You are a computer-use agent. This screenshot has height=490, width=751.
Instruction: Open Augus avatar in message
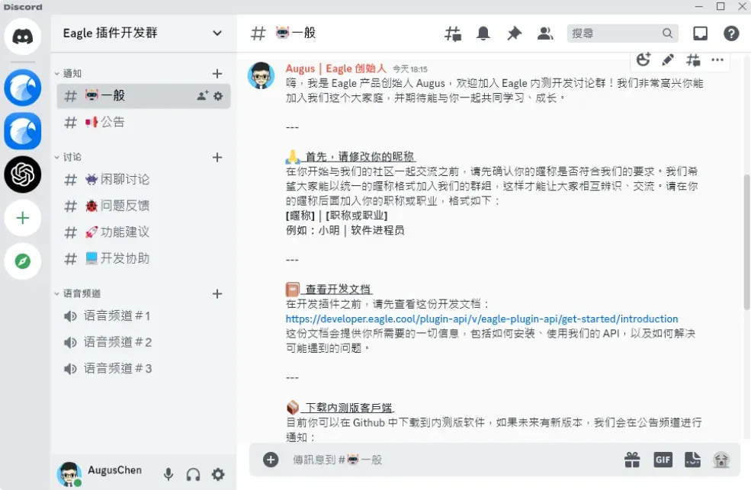point(261,75)
